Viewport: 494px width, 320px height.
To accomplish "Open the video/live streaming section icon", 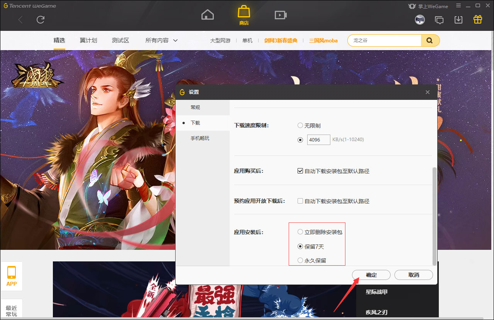I will 281,15.
